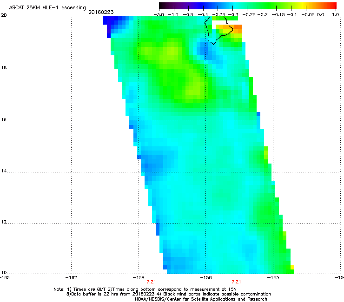Click the longitude axis label -156
The height and width of the screenshot is (302, 344).
point(206,278)
